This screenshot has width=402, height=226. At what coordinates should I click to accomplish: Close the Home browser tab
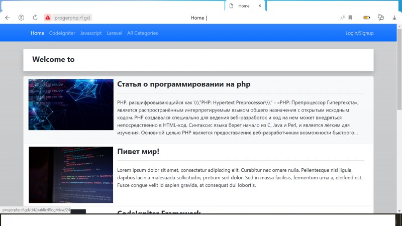pyautogui.click(x=260, y=6)
